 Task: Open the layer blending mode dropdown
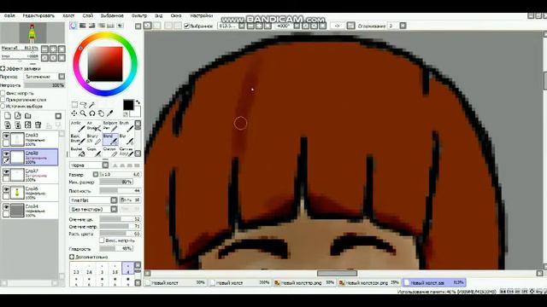[x=62, y=76]
